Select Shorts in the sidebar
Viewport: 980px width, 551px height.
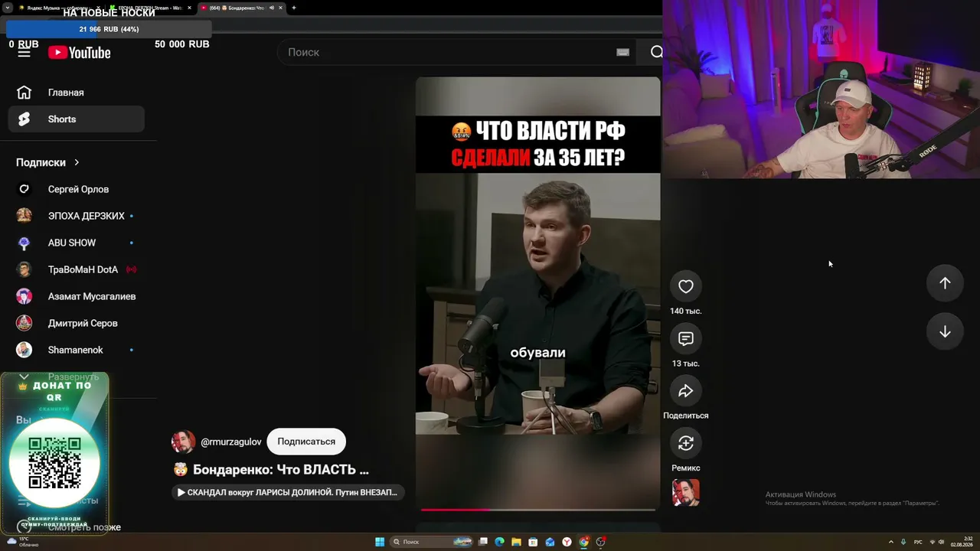click(x=77, y=119)
